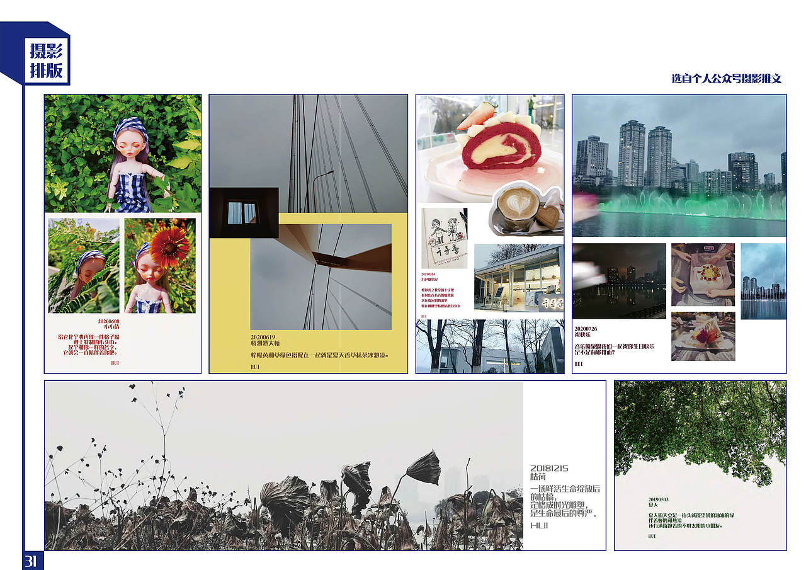Open the hands holding birthday cake photo
Screen dimensions: 806x570
(703, 275)
